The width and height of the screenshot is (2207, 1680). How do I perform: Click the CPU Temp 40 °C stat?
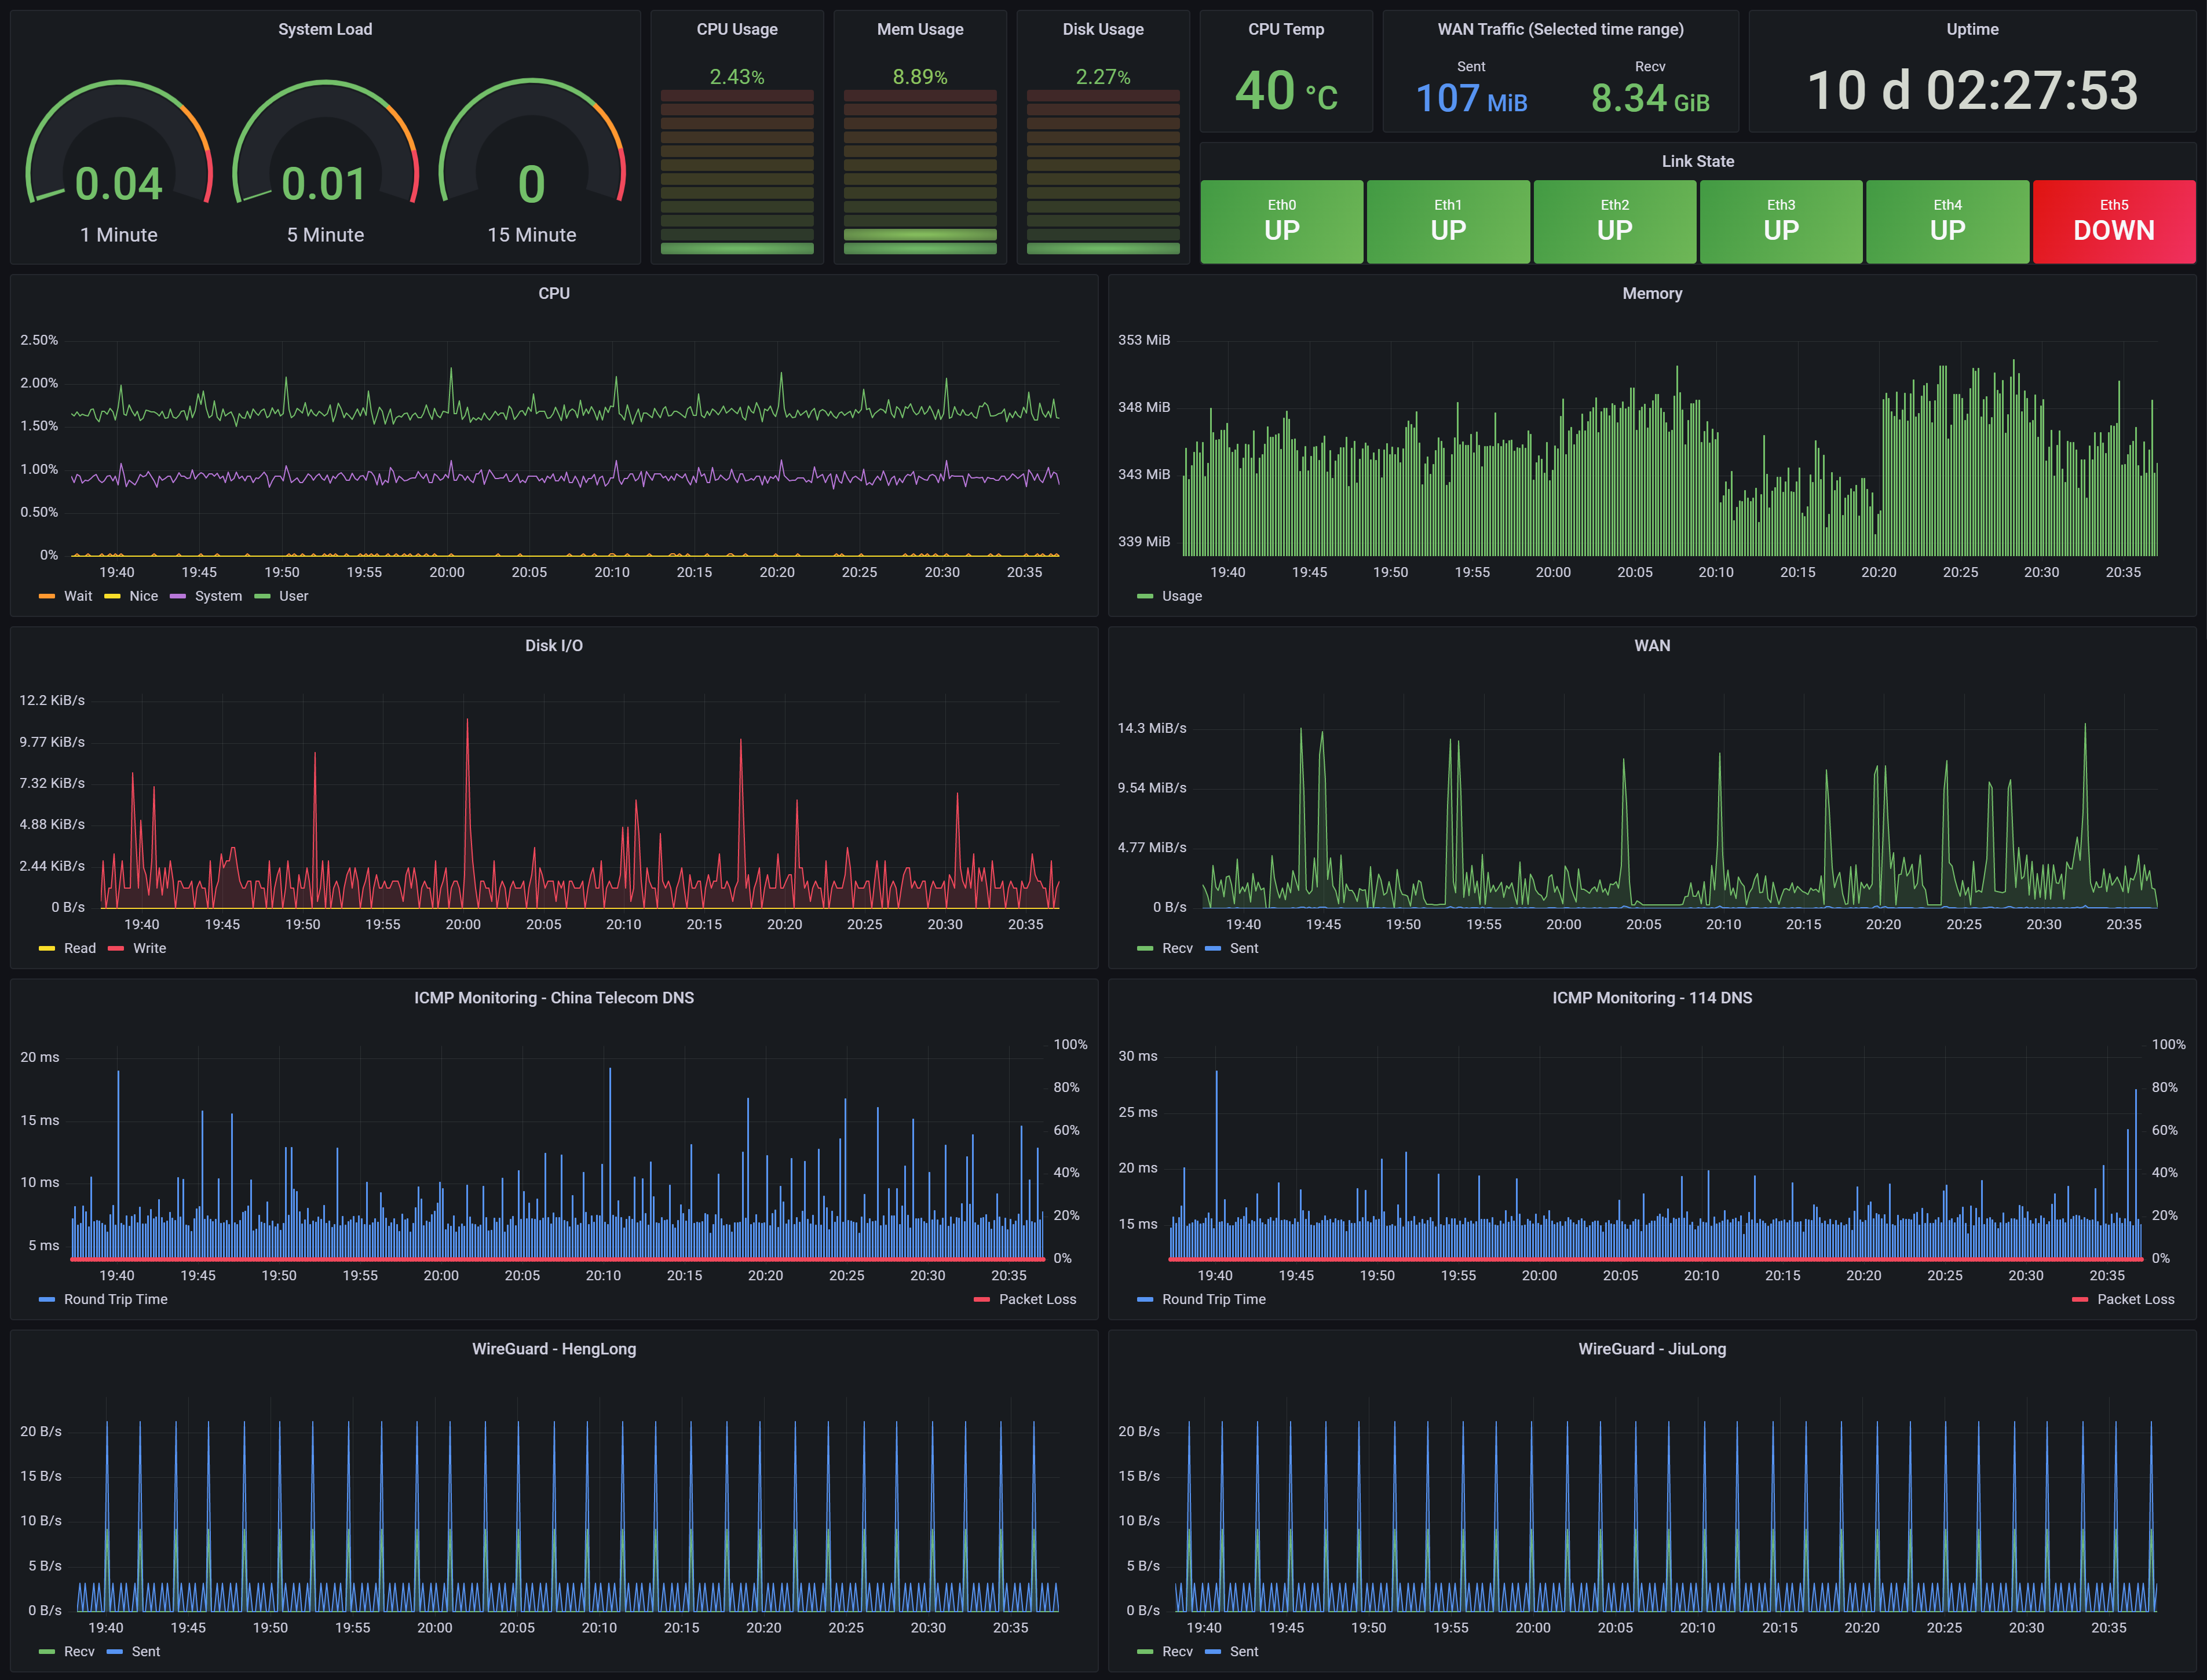tap(1286, 91)
